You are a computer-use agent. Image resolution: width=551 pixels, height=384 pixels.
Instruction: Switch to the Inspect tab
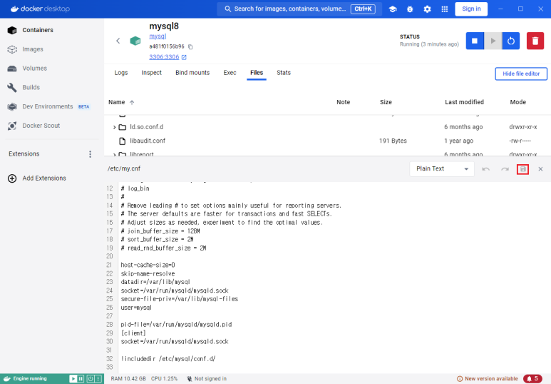click(x=151, y=73)
